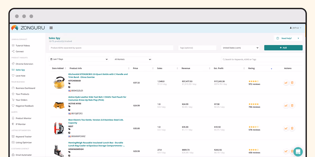315x157 pixels.
Task: Open the chat support widget
Action: coord(298,152)
